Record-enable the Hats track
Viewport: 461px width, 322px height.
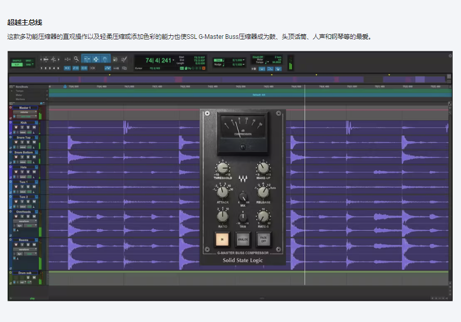[16, 172]
